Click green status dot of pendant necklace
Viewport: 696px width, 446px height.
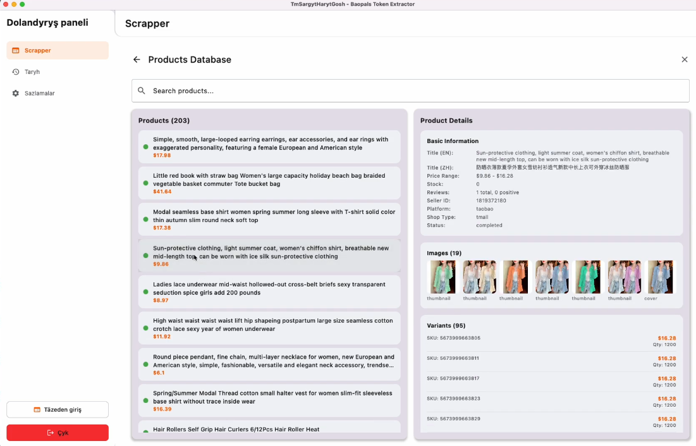point(145,364)
